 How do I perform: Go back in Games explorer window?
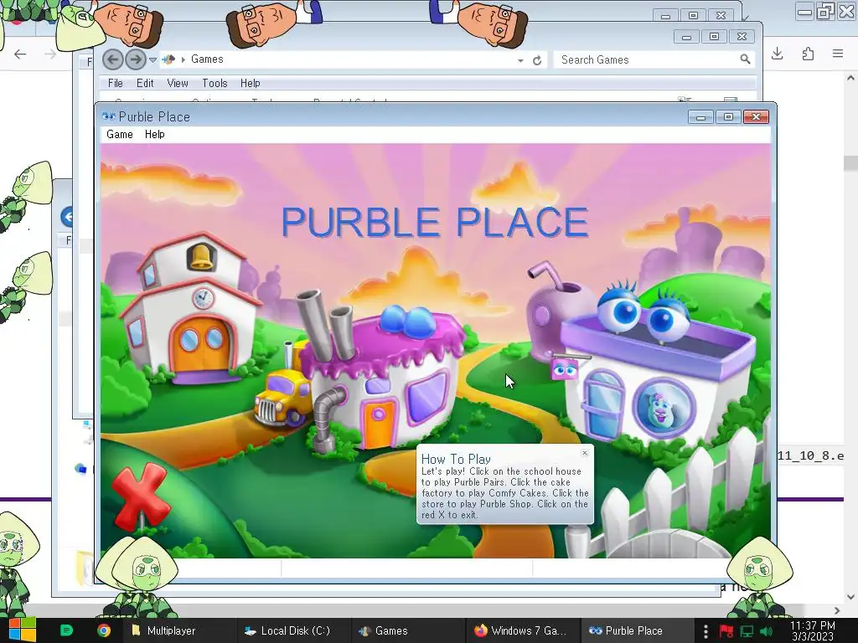(113, 59)
